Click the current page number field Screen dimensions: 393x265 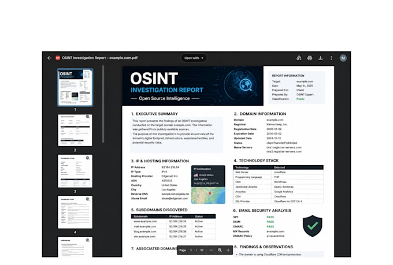[191, 250]
